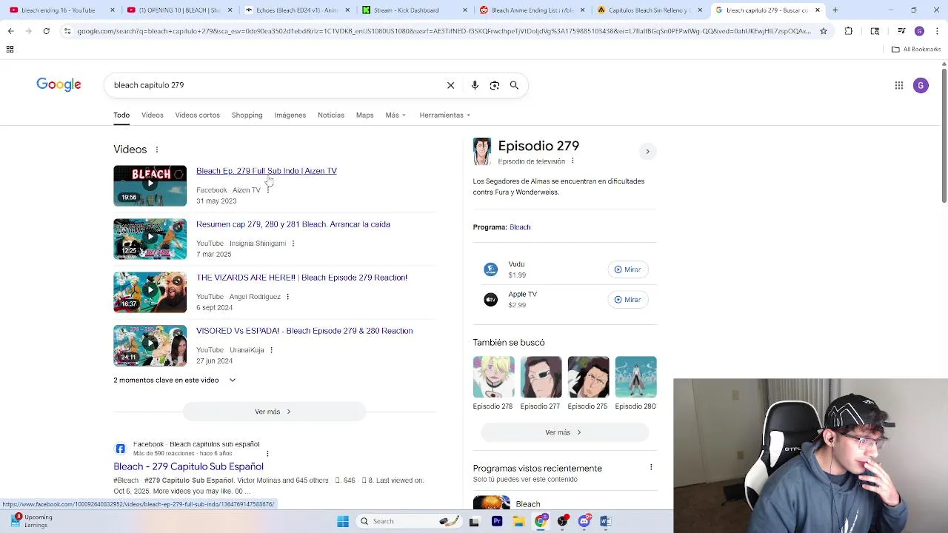The image size is (948, 533).
Task: Open options for Episodio de televisión
Action: (573, 161)
